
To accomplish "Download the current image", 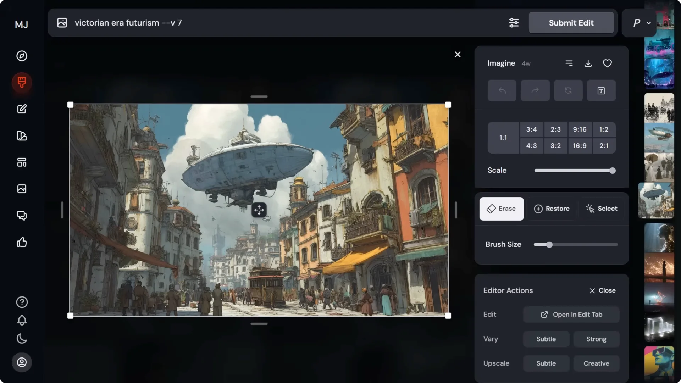I will 588,63.
